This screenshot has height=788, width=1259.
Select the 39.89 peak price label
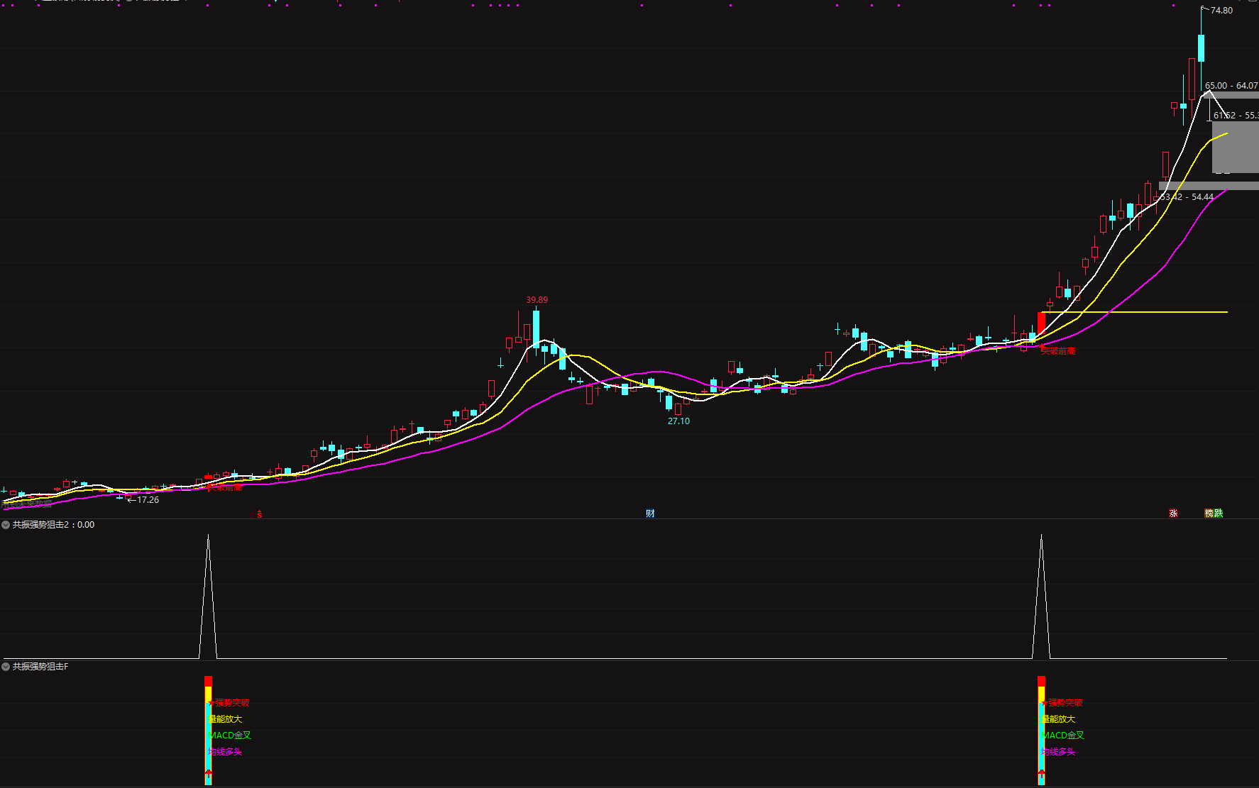[x=537, y=300]
